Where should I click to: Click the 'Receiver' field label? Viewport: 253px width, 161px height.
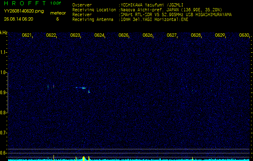click(x=82, y=15)
